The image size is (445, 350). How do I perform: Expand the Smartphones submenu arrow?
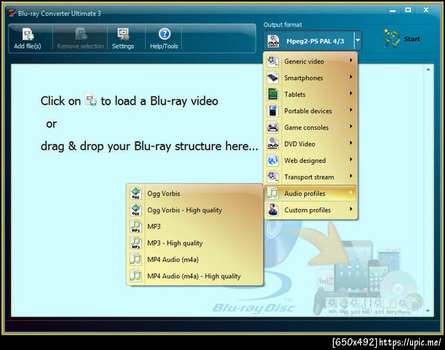tap(351, 77)
